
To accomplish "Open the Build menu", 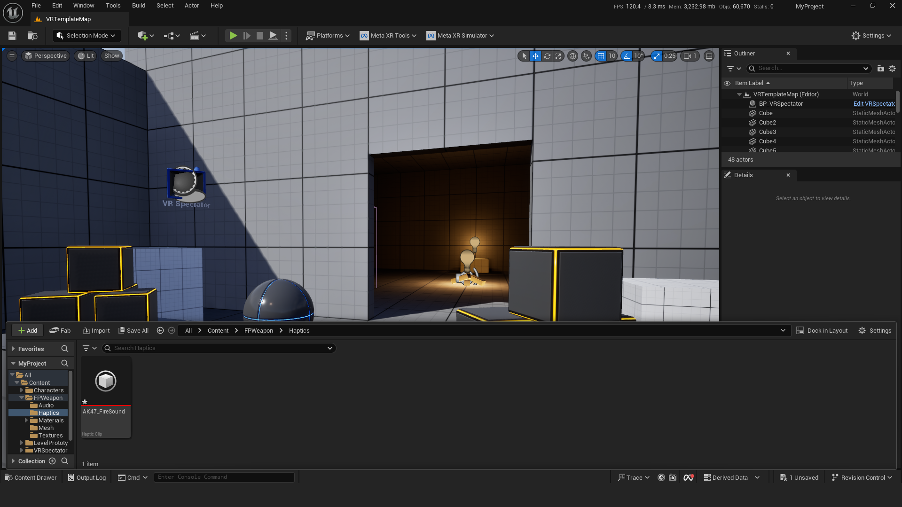I will [x=139, y=6].
